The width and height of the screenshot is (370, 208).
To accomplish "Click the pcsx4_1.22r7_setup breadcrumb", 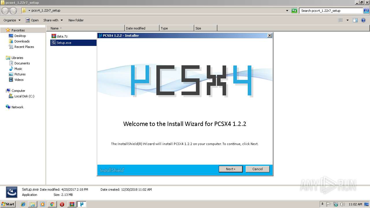I will 46,11.
